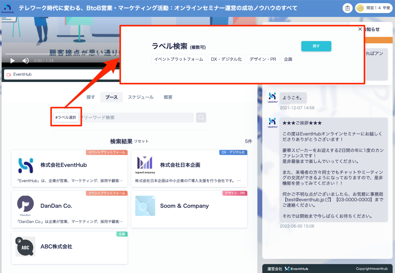
Task: Open the DanDan Co. booth card
Action: point(69,209)
